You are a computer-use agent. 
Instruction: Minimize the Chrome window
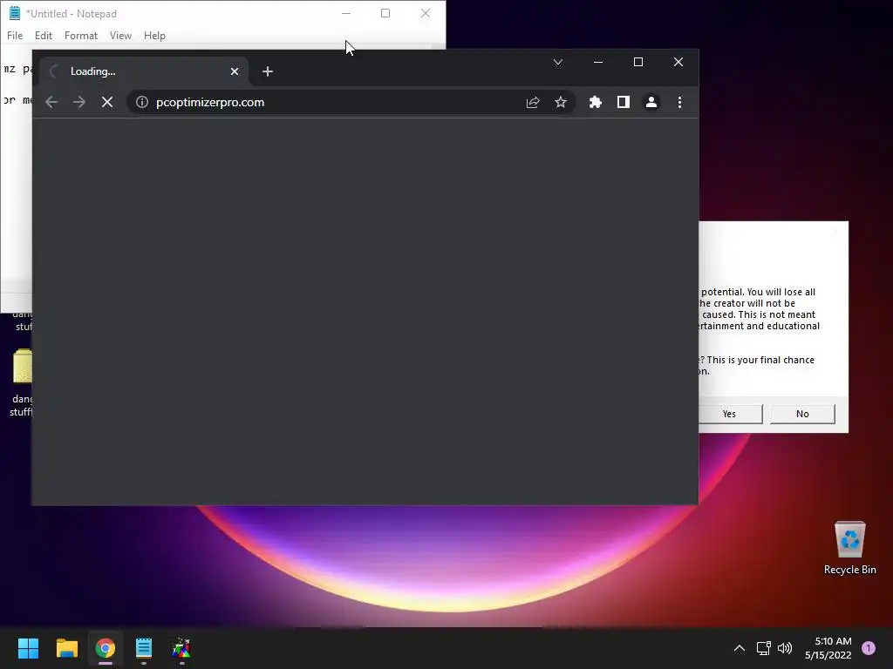coord(598,62)
